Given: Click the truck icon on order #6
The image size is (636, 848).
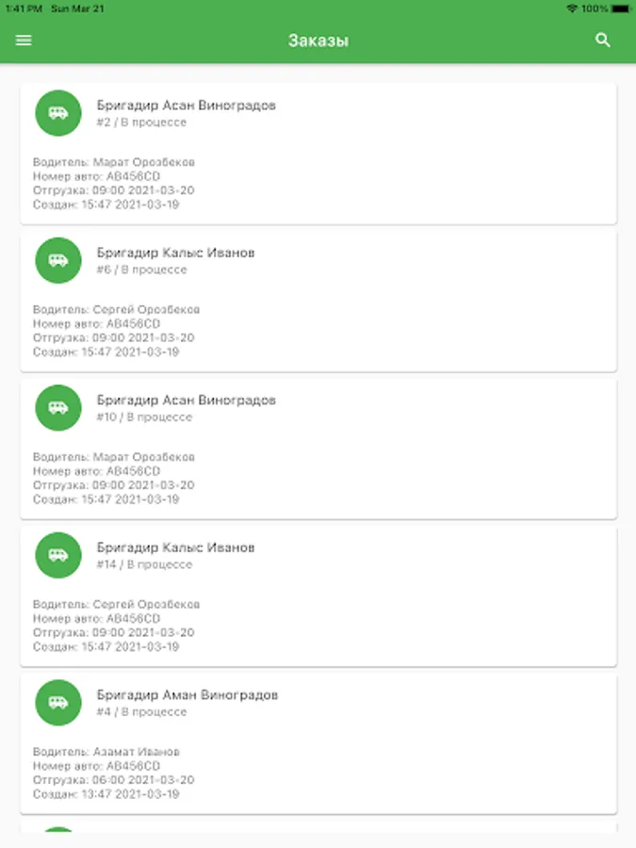Looking at the screenshot, I should 58,260.
